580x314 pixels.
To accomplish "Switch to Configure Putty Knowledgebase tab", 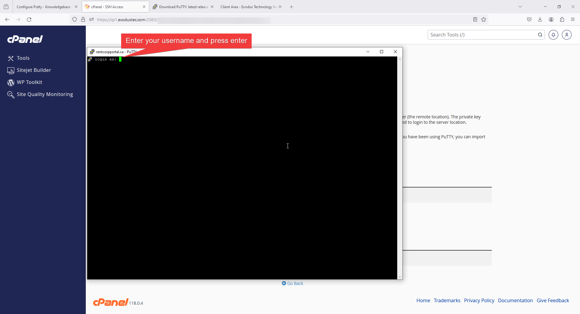I will pos(43,7).
